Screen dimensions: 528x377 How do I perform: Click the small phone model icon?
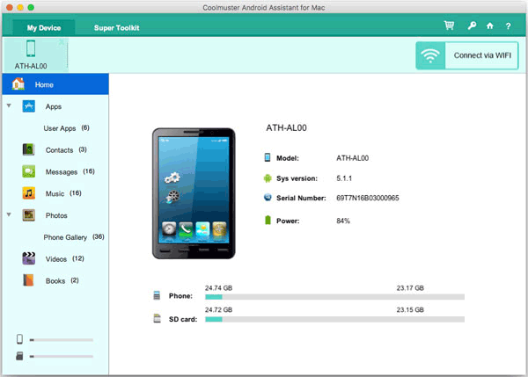(x=268, y=157)
